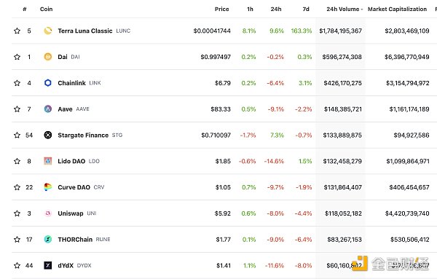
Task: Click the Dai coin logo
Action: click(x=48, y=57)
